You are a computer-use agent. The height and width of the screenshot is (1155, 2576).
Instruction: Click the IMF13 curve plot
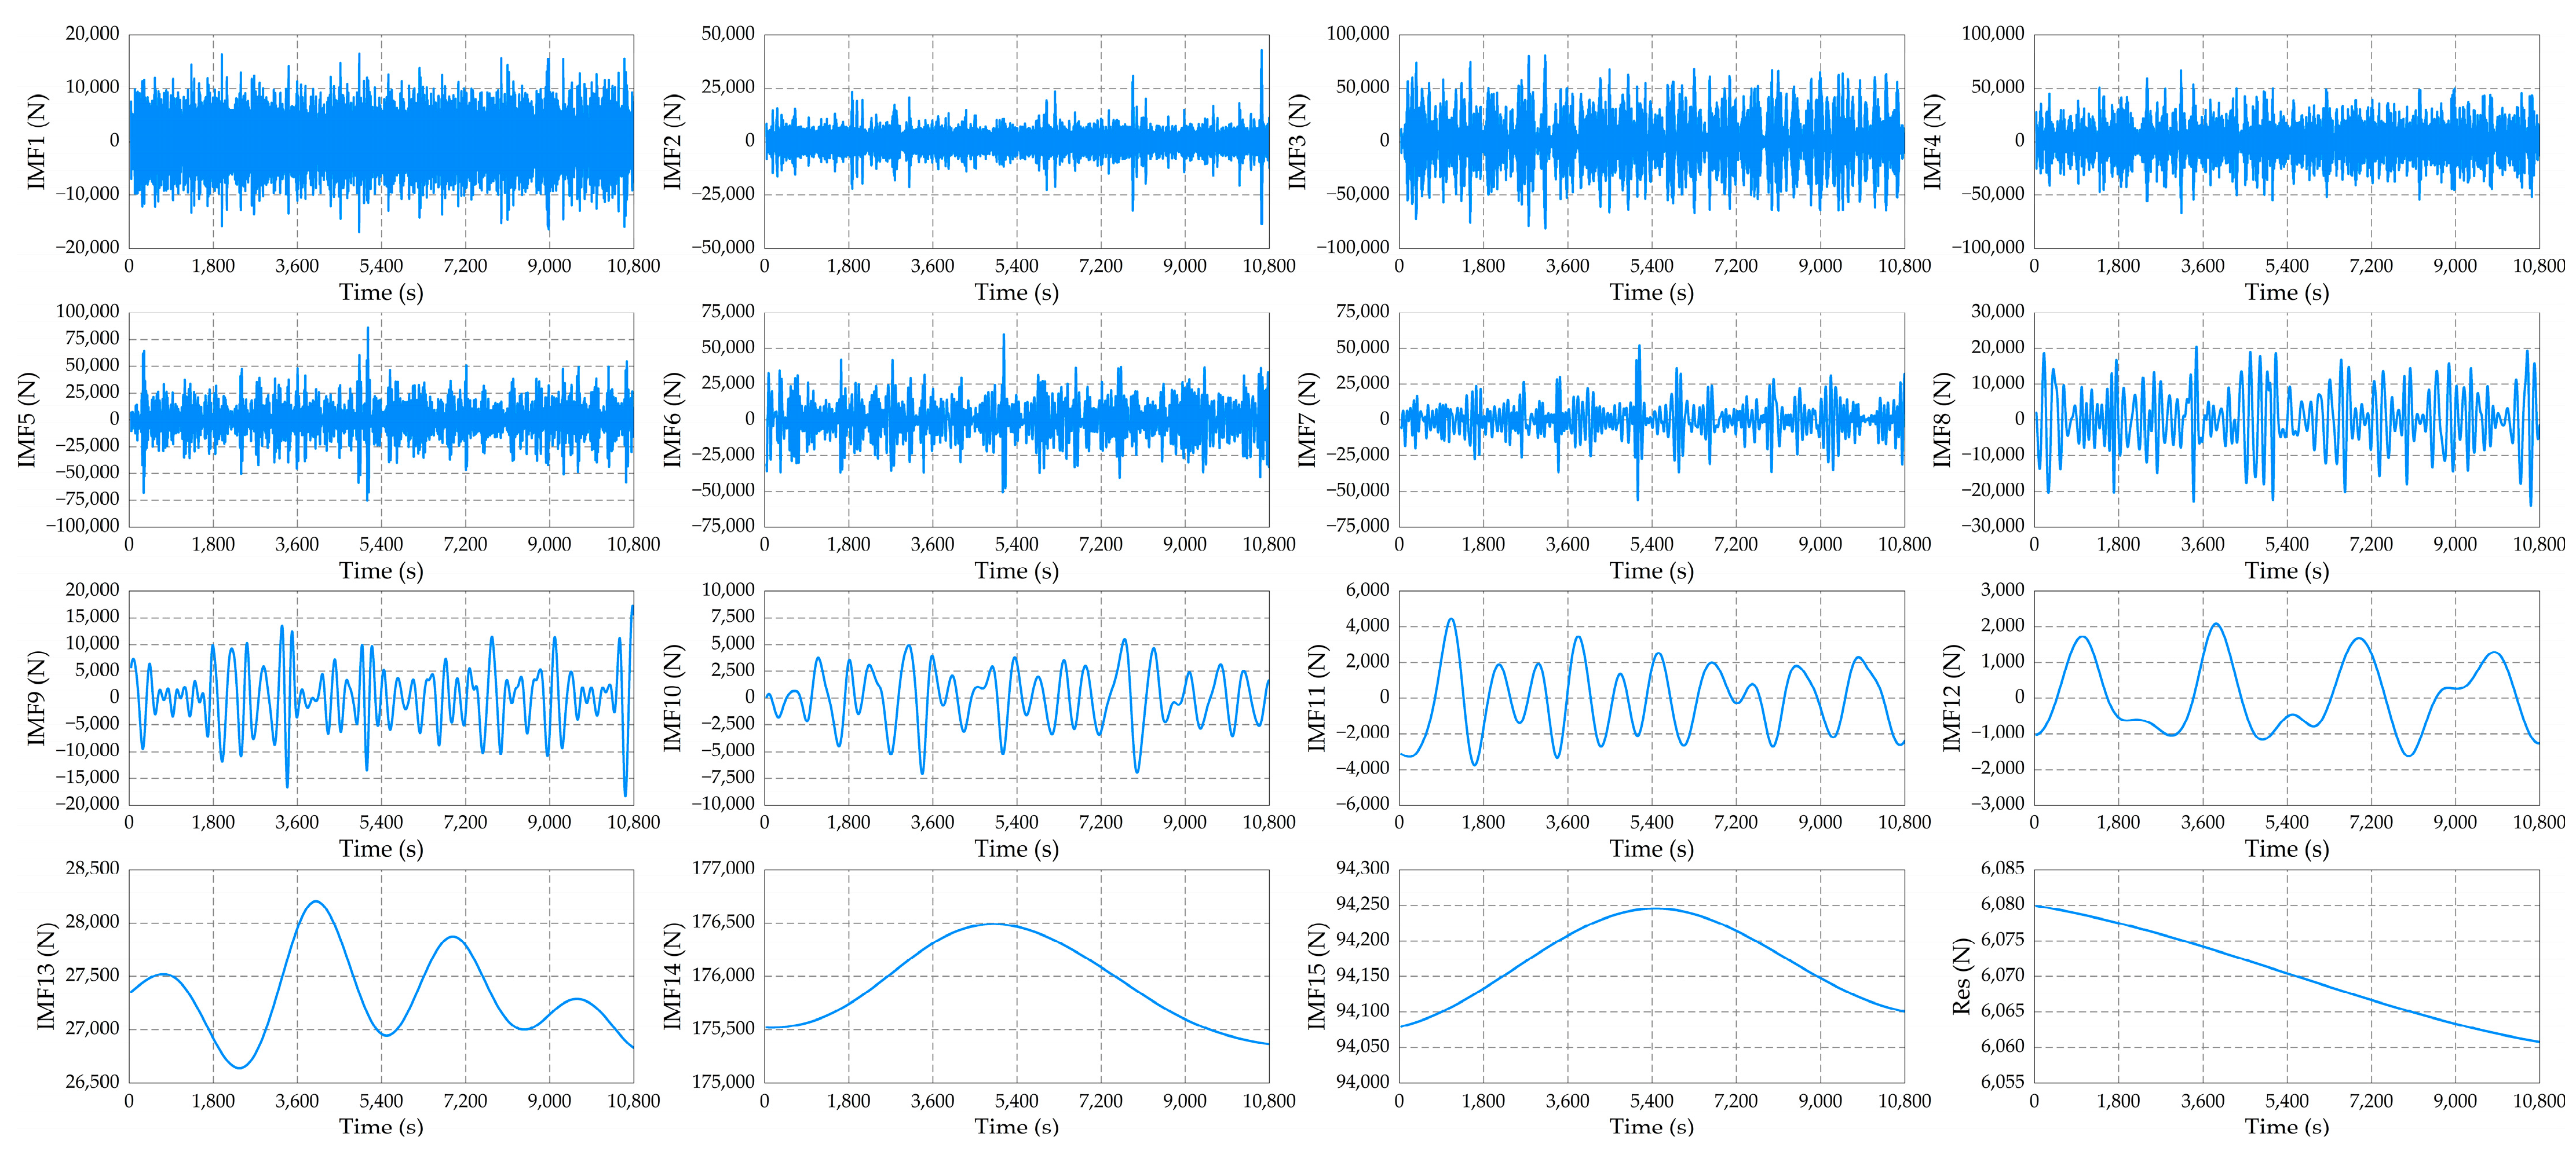point(381,975)
